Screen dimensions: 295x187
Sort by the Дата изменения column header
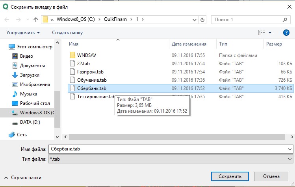[x=189, y=44]
